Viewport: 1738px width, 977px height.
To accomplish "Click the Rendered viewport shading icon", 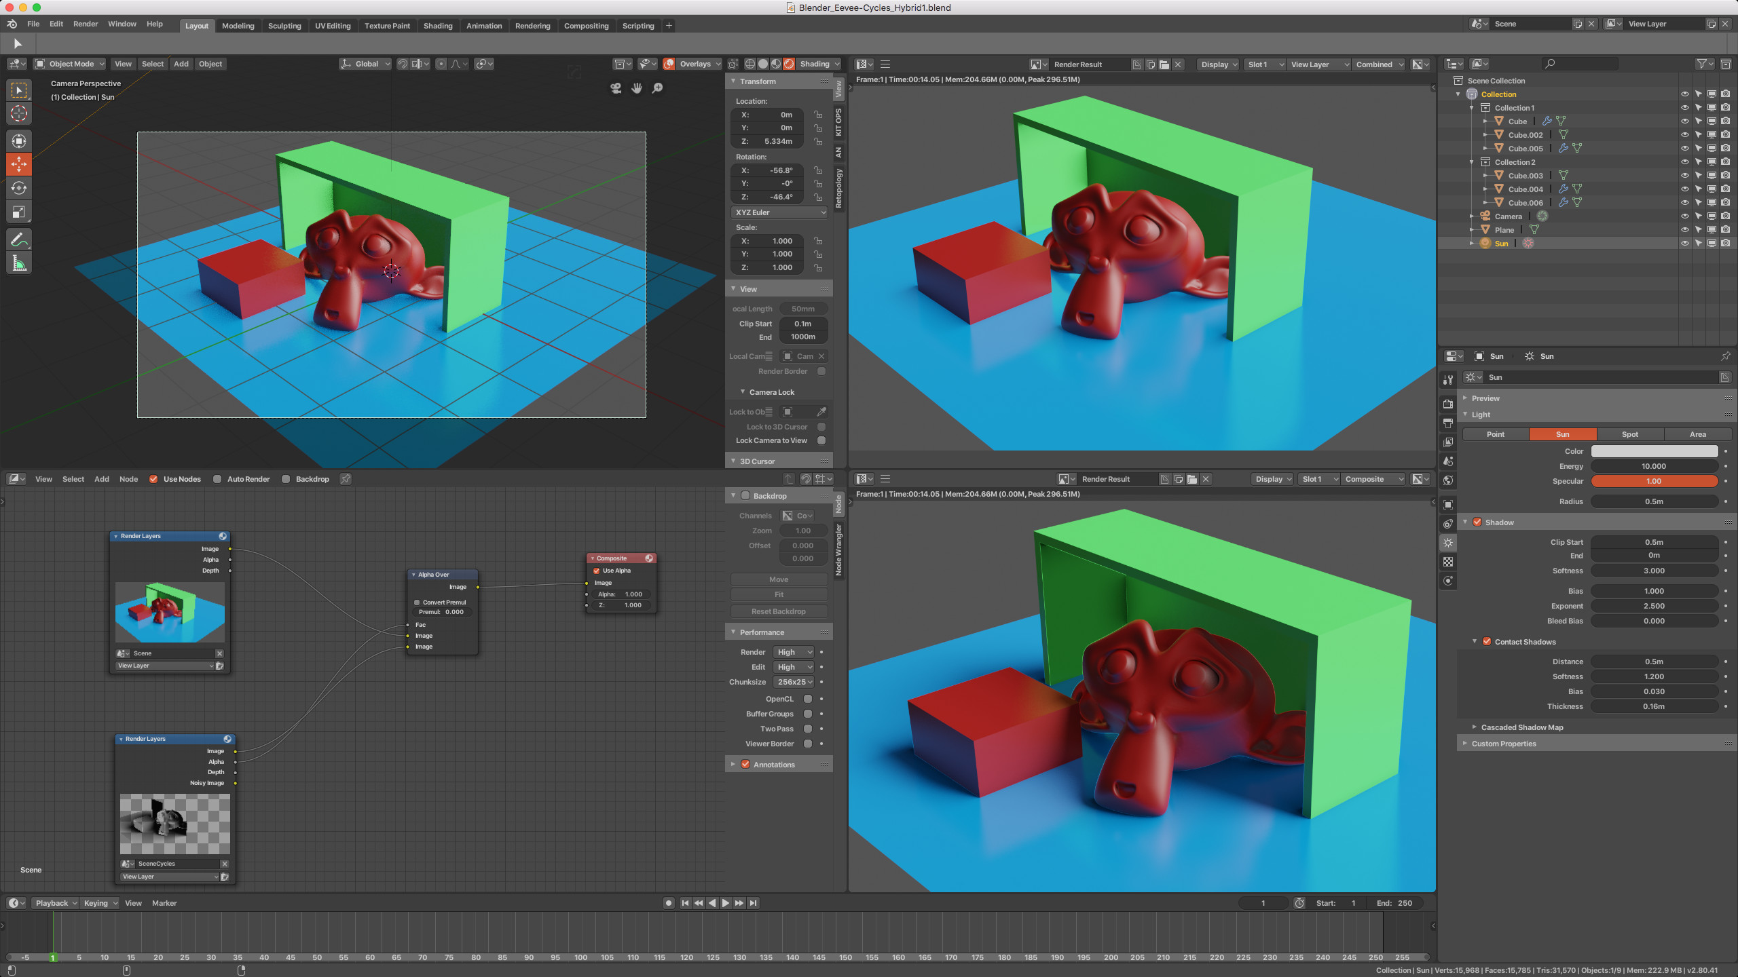I will pyautogui.click(x=789, y=63).
